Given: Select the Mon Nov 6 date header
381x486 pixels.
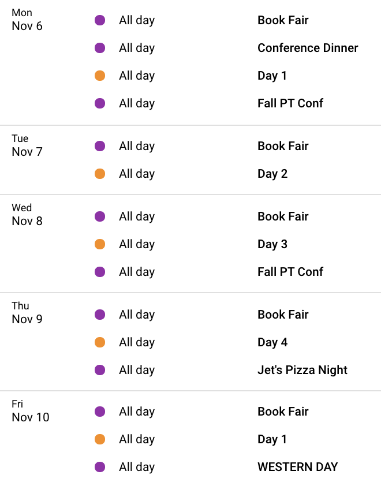Looking at the screenshot, I should tap(27, 20).
